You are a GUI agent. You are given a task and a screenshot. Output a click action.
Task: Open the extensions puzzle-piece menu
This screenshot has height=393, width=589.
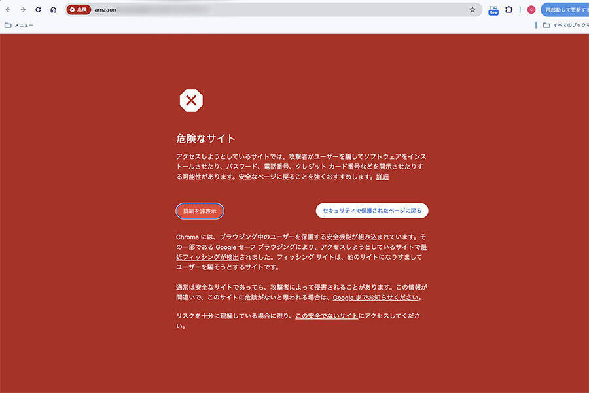[x=509, y=10]
